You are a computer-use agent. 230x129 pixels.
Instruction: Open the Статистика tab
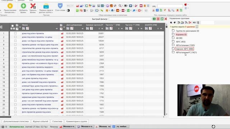tap(57, 121)
